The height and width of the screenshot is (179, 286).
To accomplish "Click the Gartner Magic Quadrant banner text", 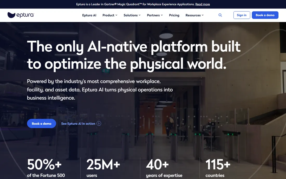I will coord(135,4).
